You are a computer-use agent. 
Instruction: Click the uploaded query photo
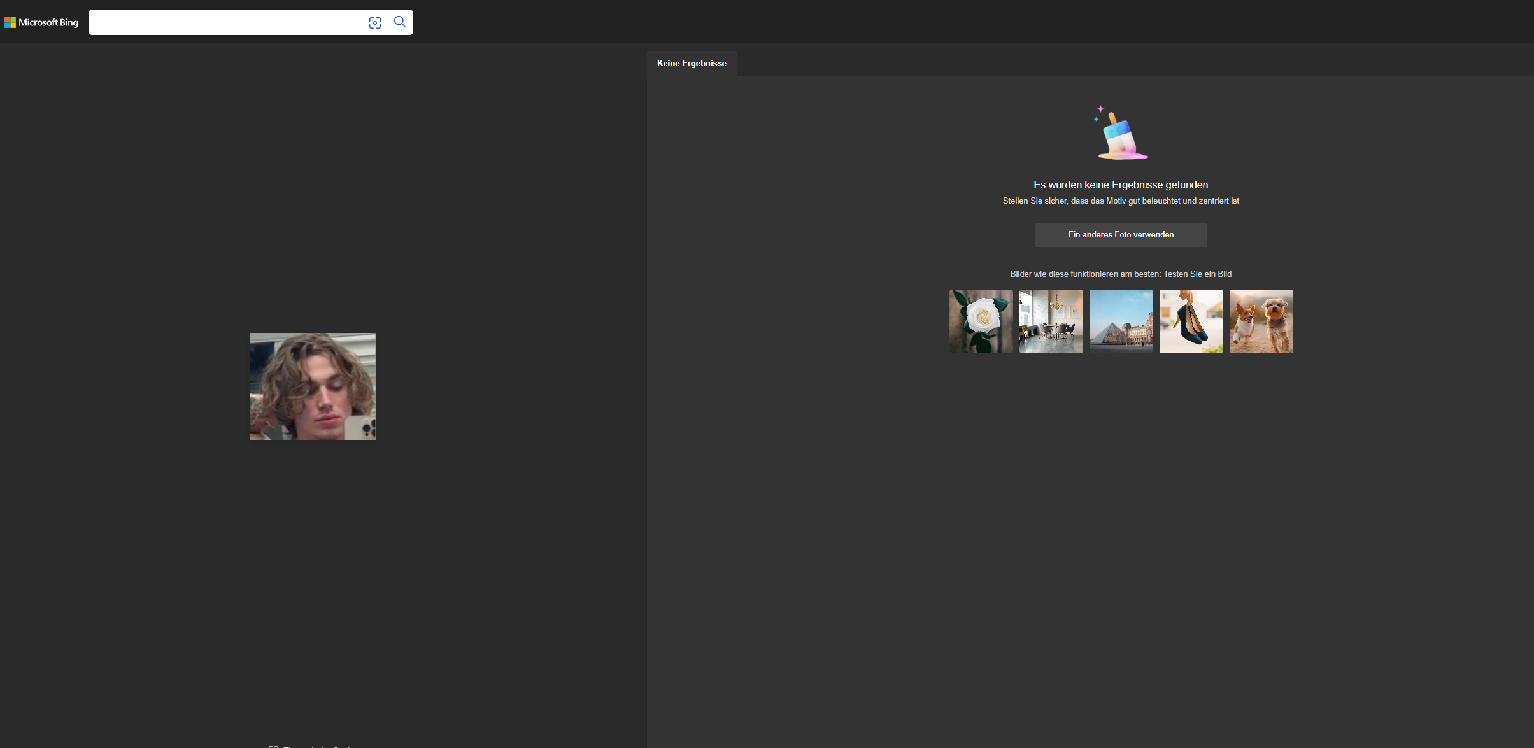tap(313, 386)
